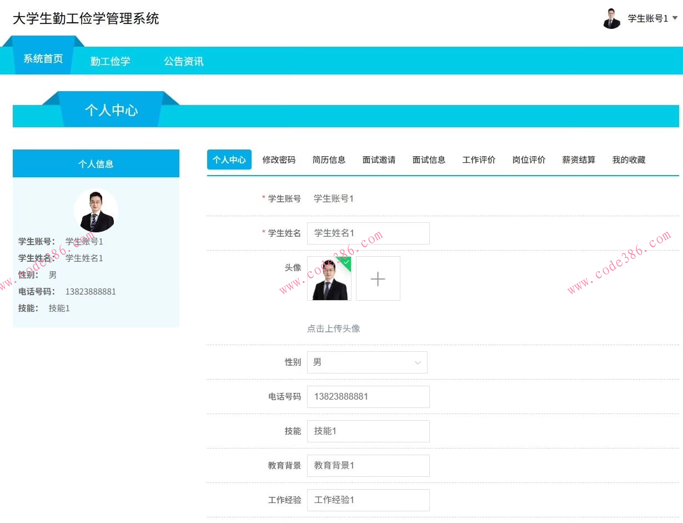Open the 简历信息 tab
The image size is (683, 523).
click(x=329, y=160)
